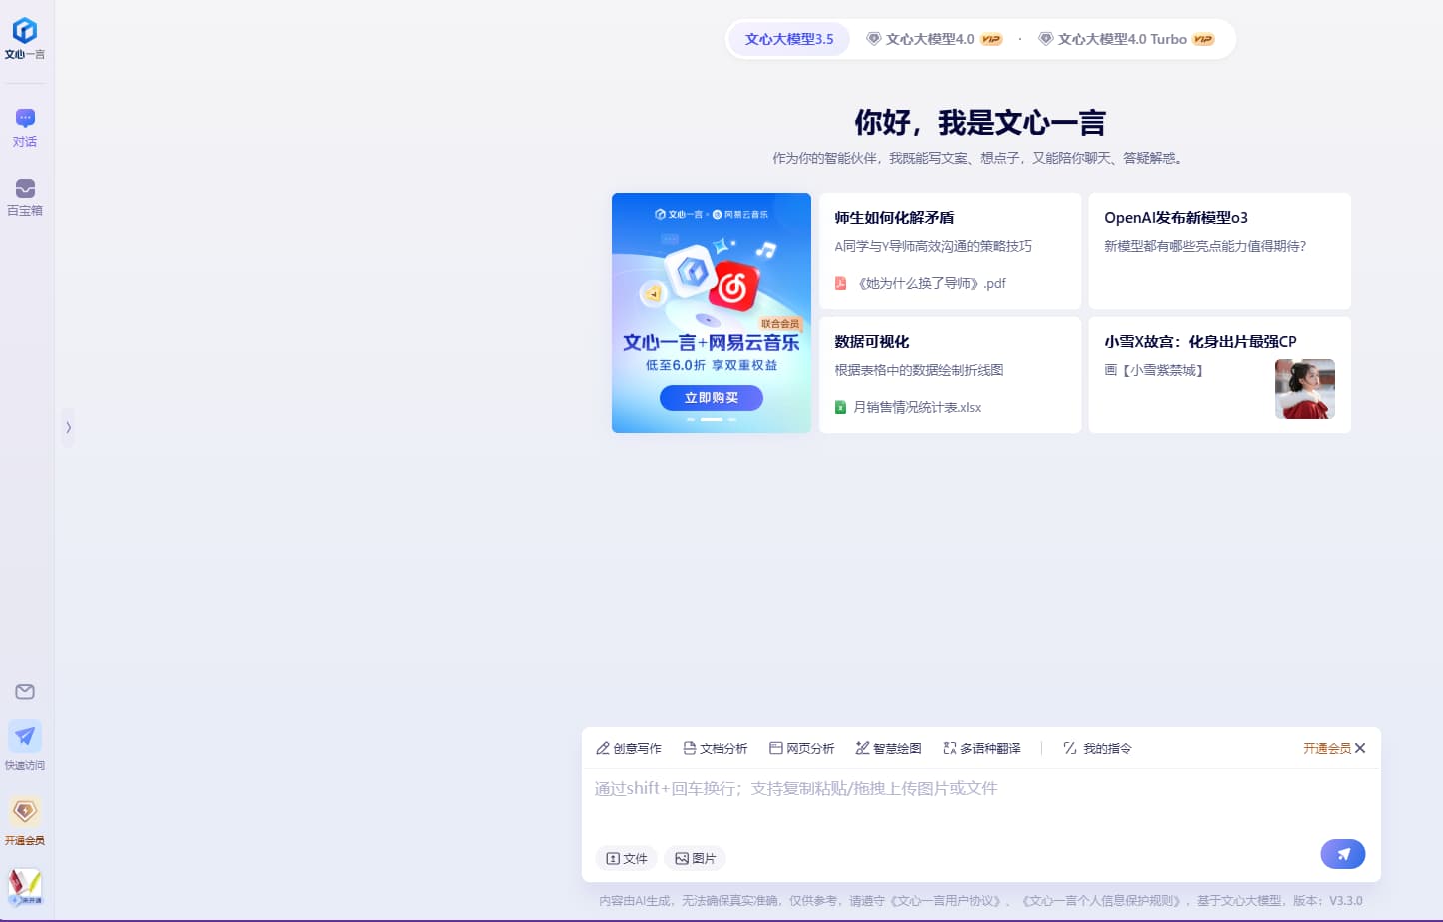Click the girl in red thumbnail image

[x=1305, y=389]
